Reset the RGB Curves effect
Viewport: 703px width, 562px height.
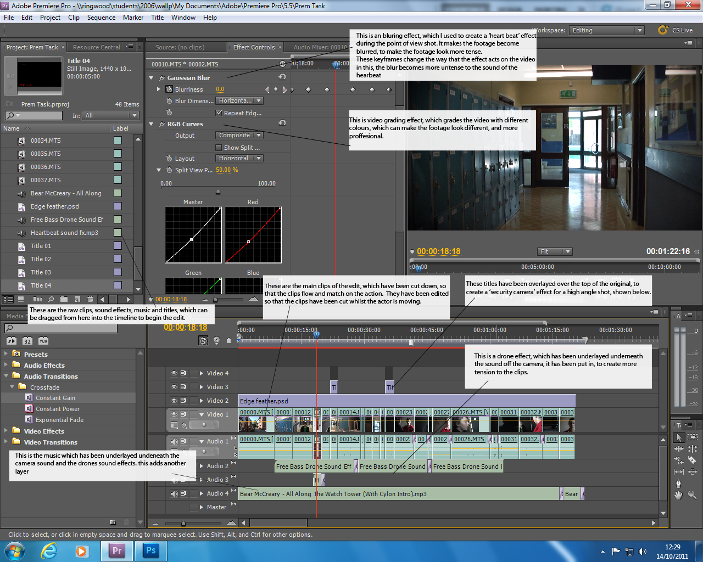tap(282, 123)
